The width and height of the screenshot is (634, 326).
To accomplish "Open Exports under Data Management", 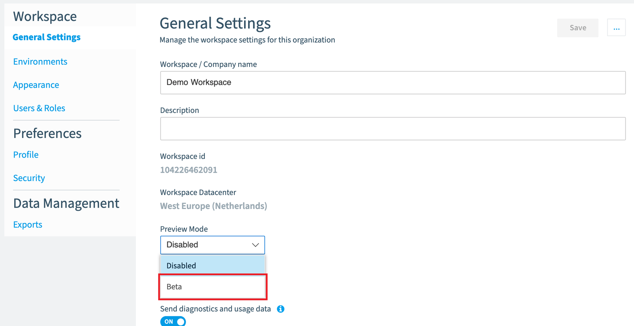I will (28, 225).
